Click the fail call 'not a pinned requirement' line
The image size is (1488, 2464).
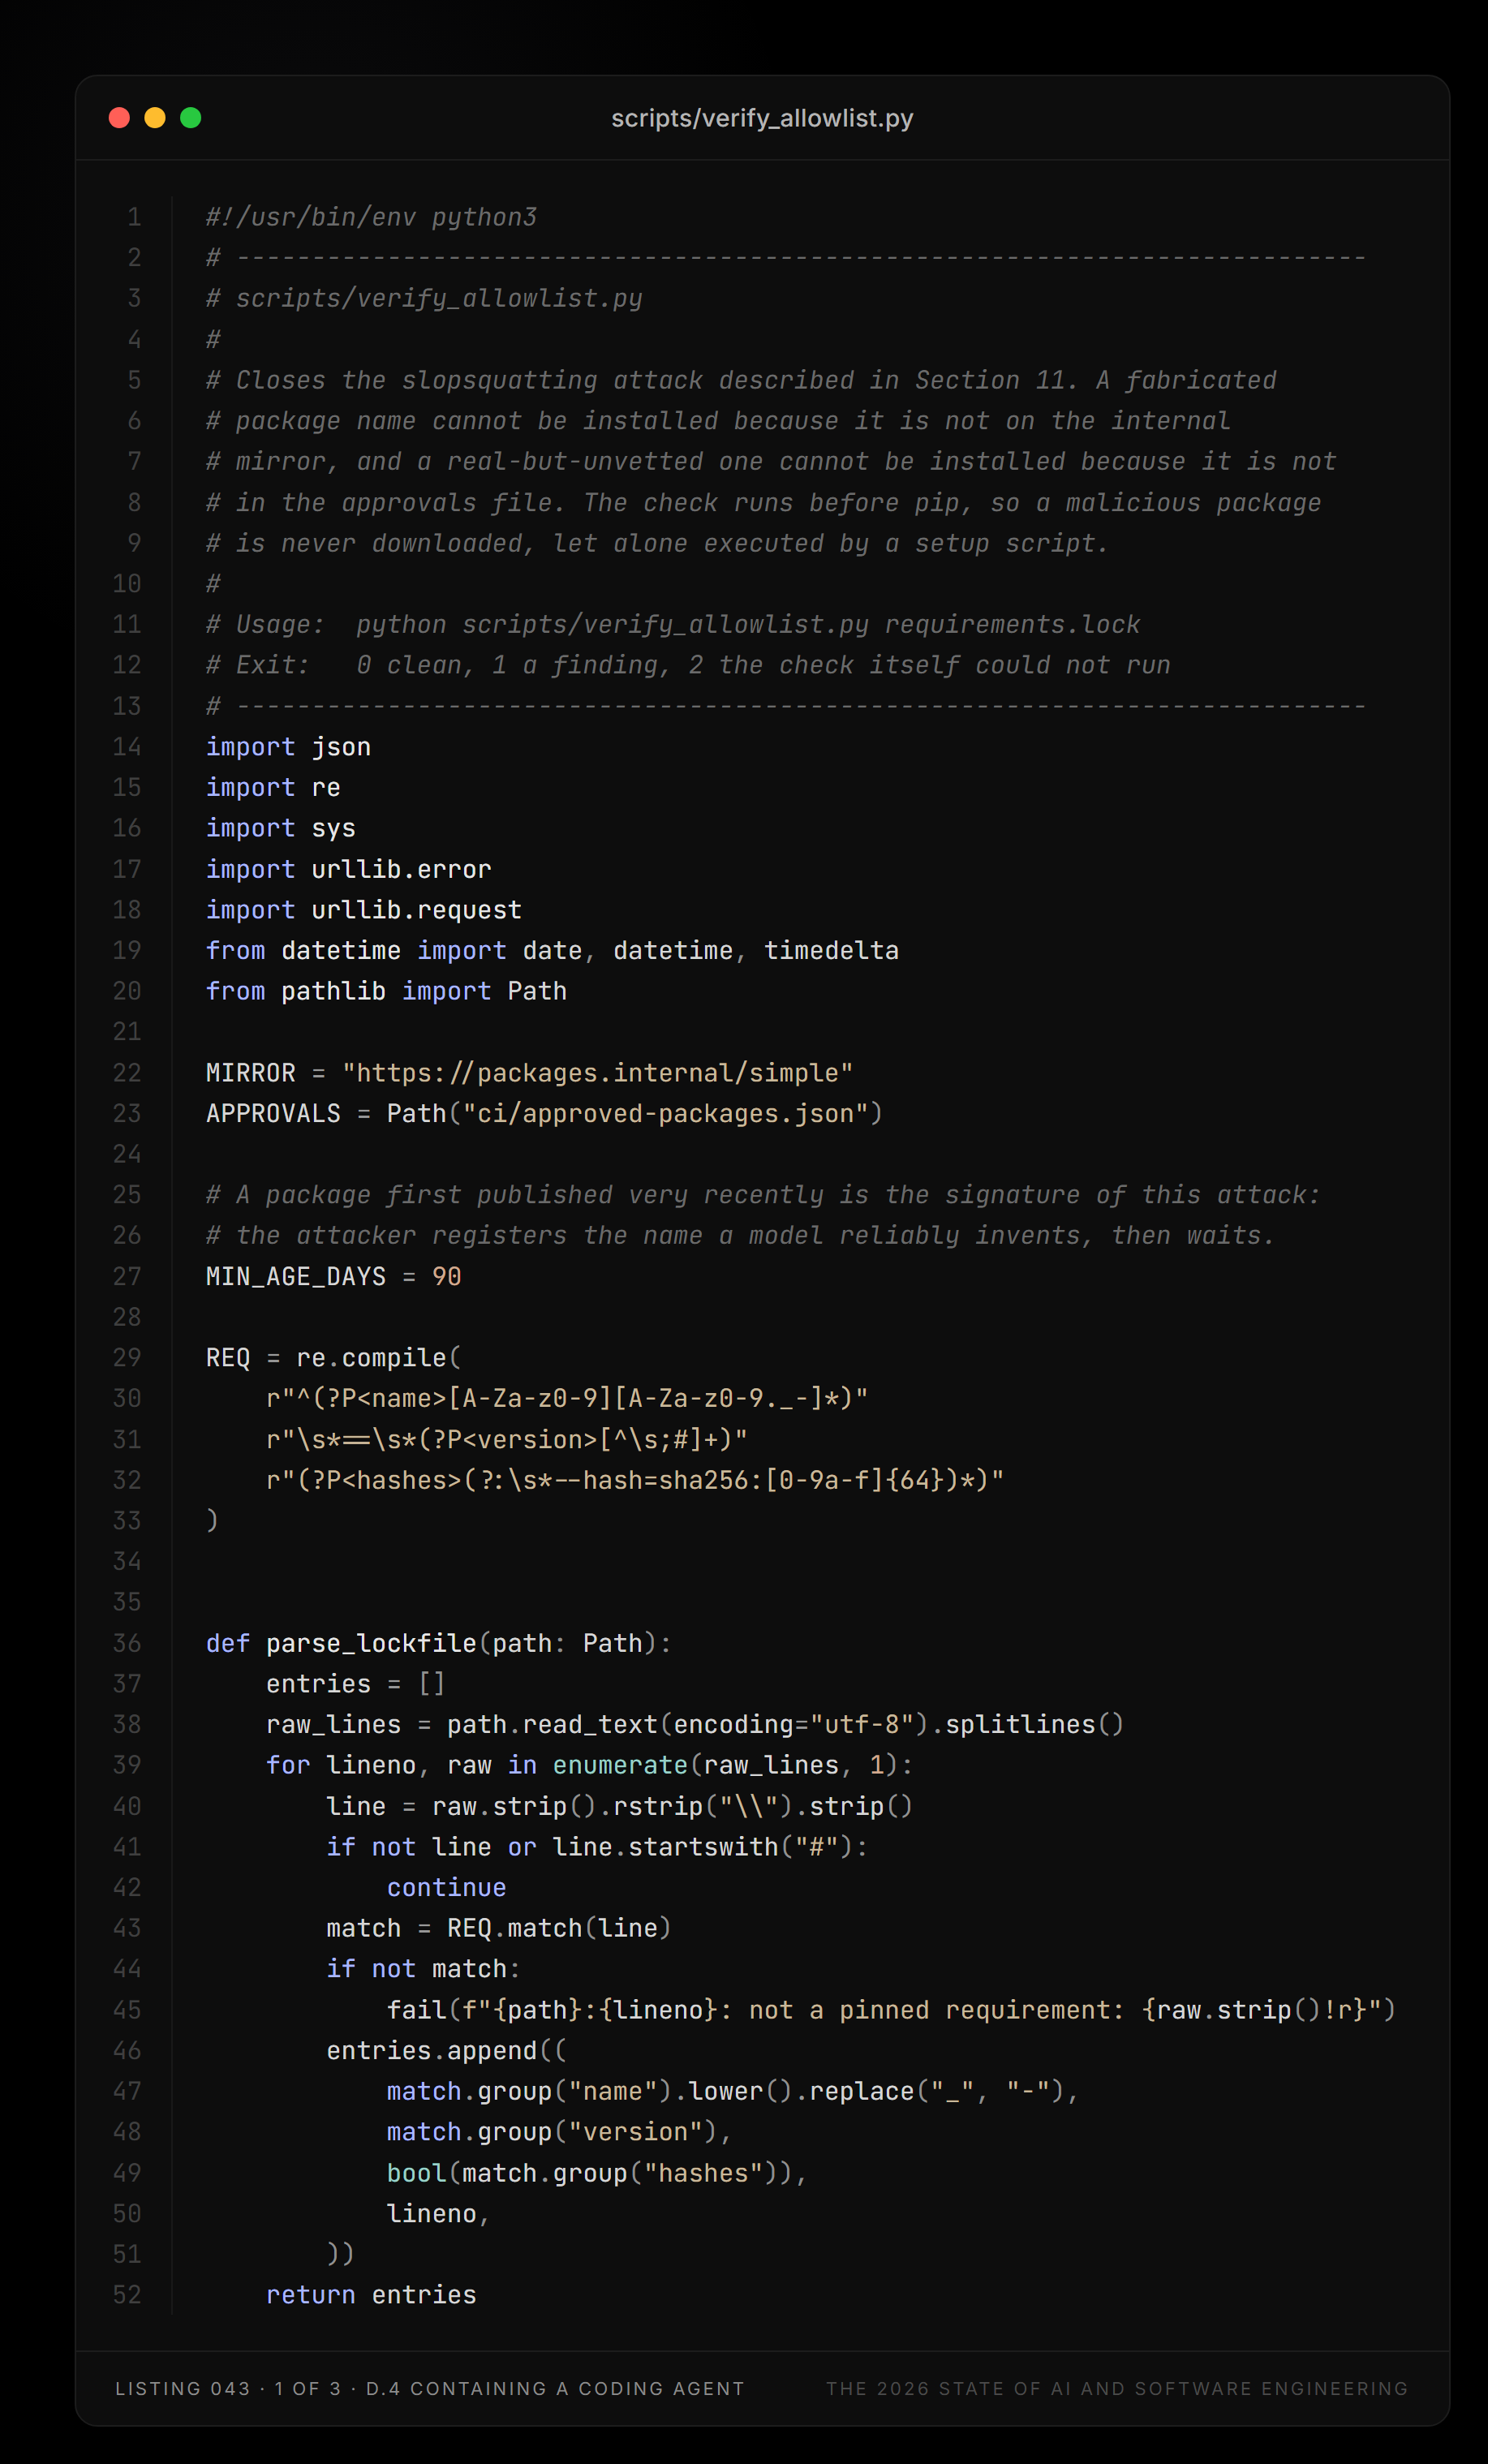coord(891,2010)
